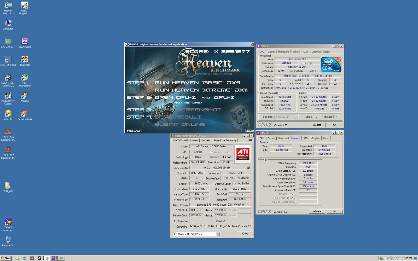The image size is (418, 261).
Task: Click the BIOS save chip icon in GPU-Z
Action: point(248,168)
